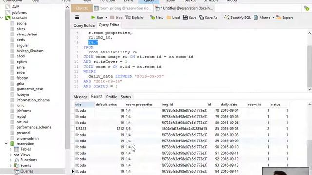Collapse the localhost connection
The height and width of the screenshot is (175, 312).
(x=2, y=18)
